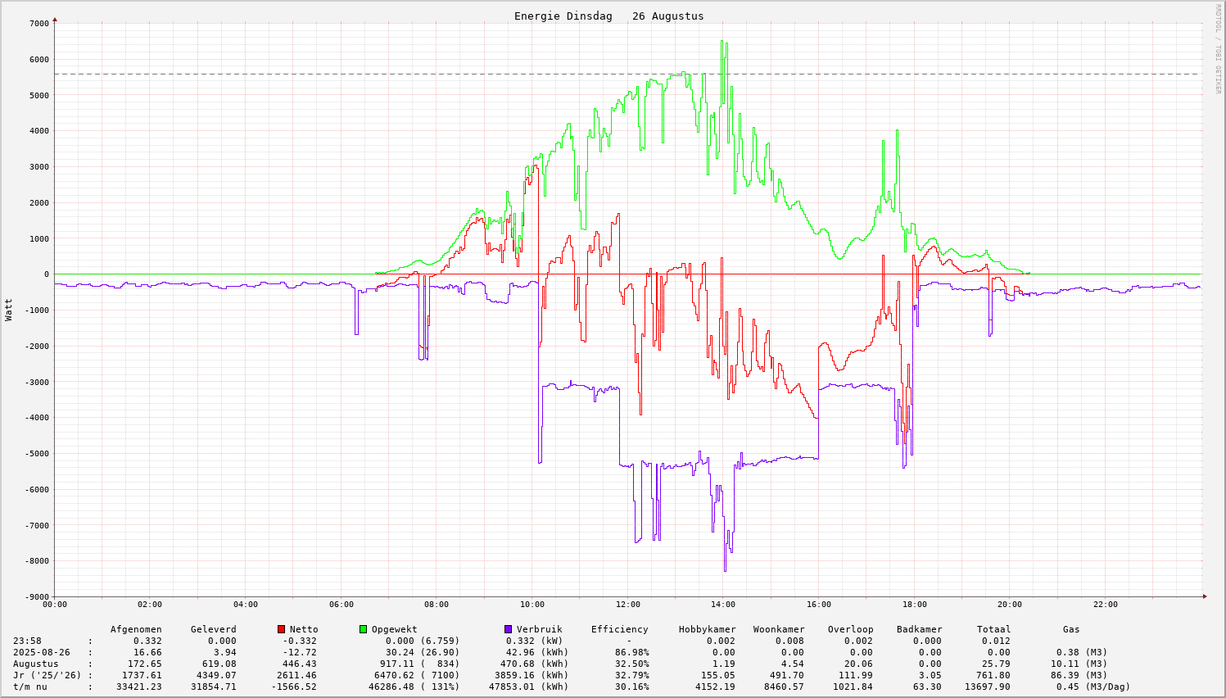Click the 06:00 time axis marker
The image size is (1226, 698).
click(341, 605)
